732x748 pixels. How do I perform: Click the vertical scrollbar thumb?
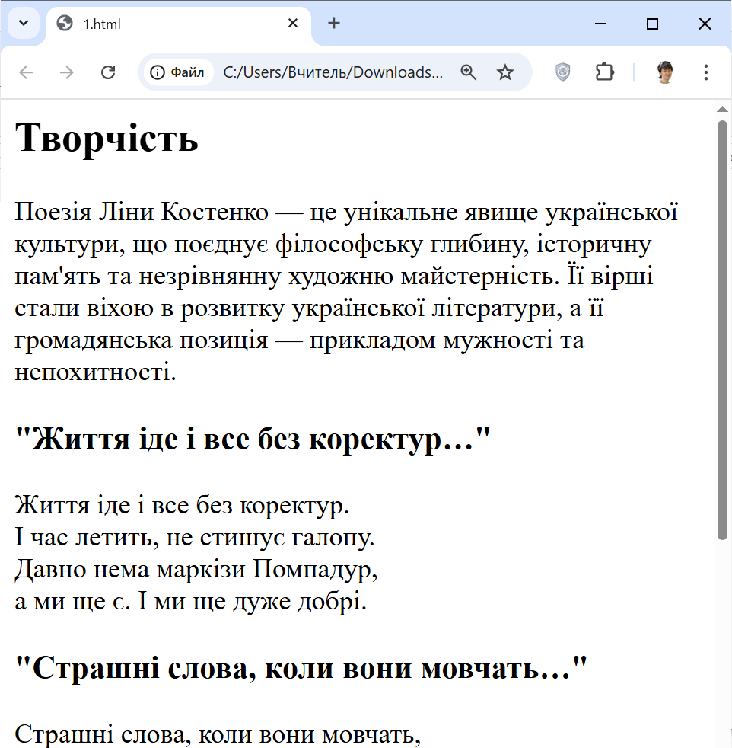point(723,328)
